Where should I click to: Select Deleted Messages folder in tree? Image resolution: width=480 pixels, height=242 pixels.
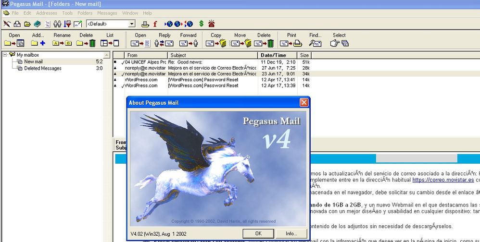[43, 69]
